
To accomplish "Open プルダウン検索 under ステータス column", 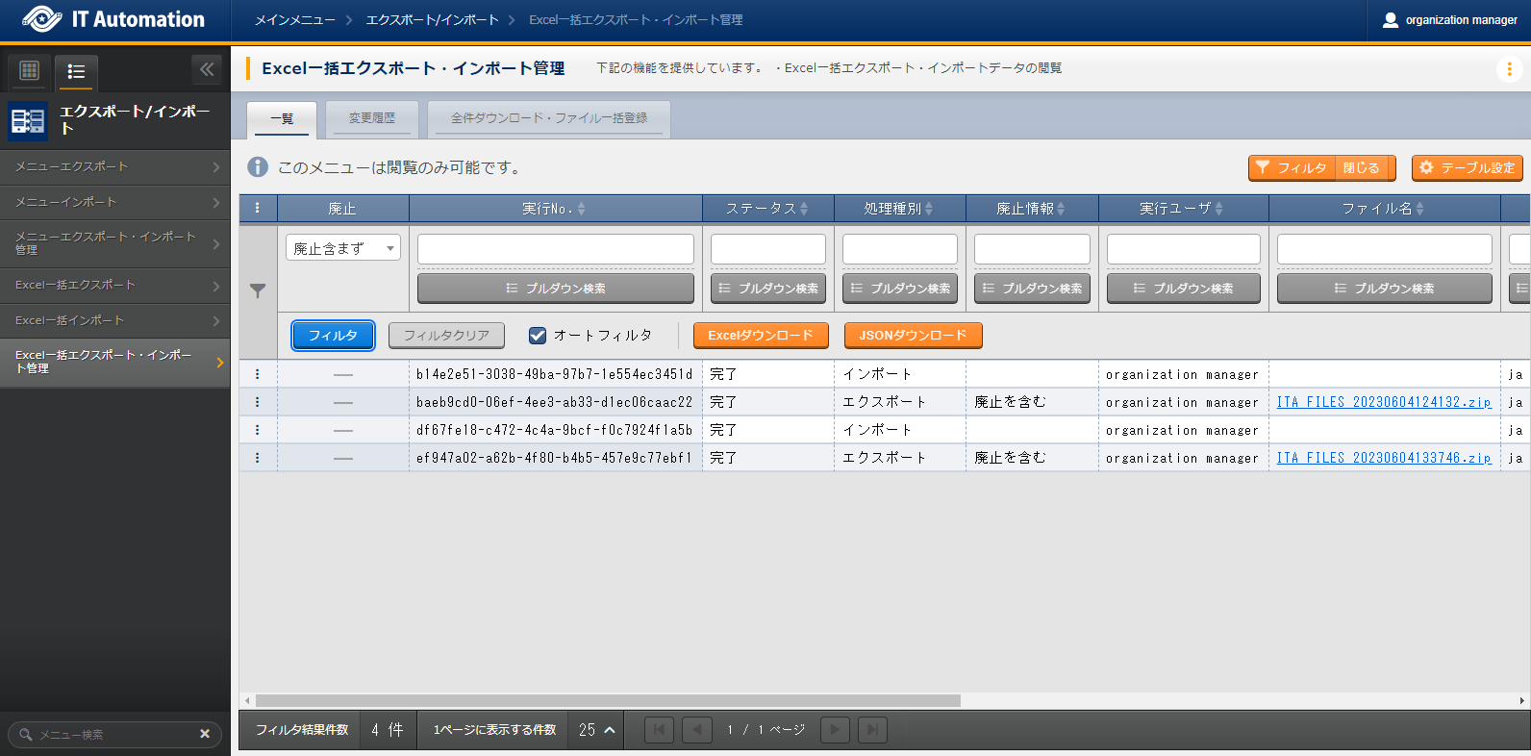I will click(x=767, y=289).
